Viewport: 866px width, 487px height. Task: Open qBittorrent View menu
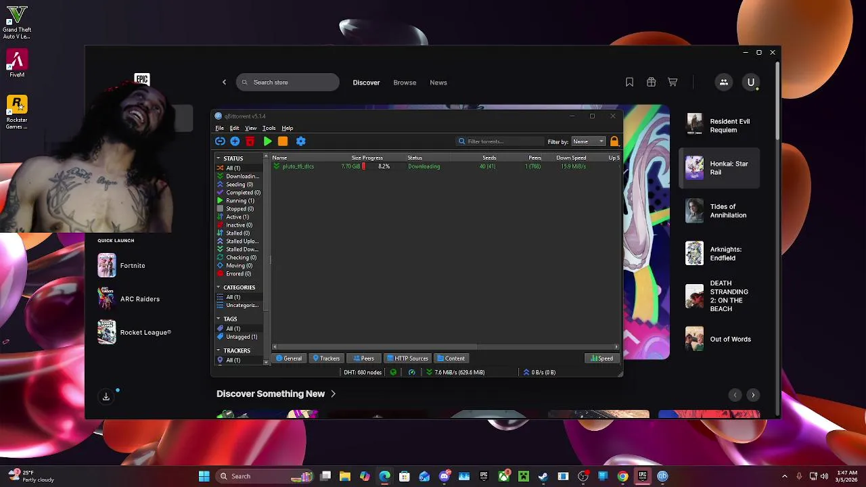point(250,128)
